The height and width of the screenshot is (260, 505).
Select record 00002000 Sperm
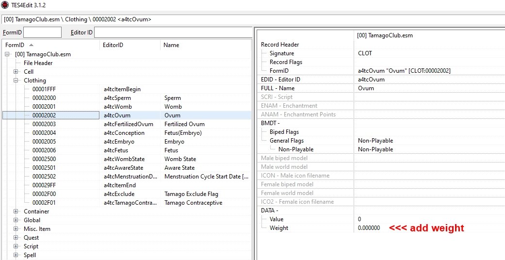[127, 98]
